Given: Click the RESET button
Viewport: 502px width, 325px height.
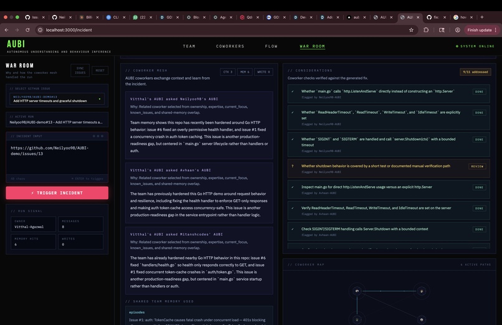Looking at the screenshot, I should coord(100,70).
